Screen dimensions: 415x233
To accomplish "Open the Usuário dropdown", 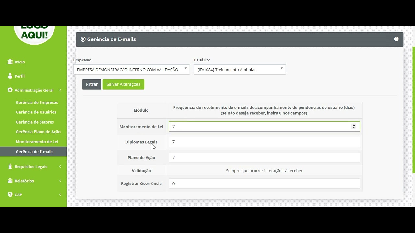I will pyautogui.click(x=240, y=70).
